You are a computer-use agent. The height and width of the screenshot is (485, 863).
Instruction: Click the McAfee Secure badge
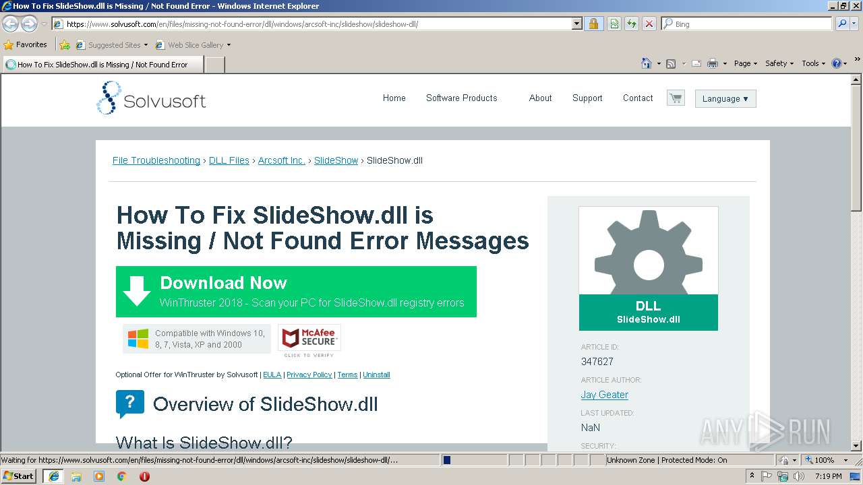pos(309,341)
